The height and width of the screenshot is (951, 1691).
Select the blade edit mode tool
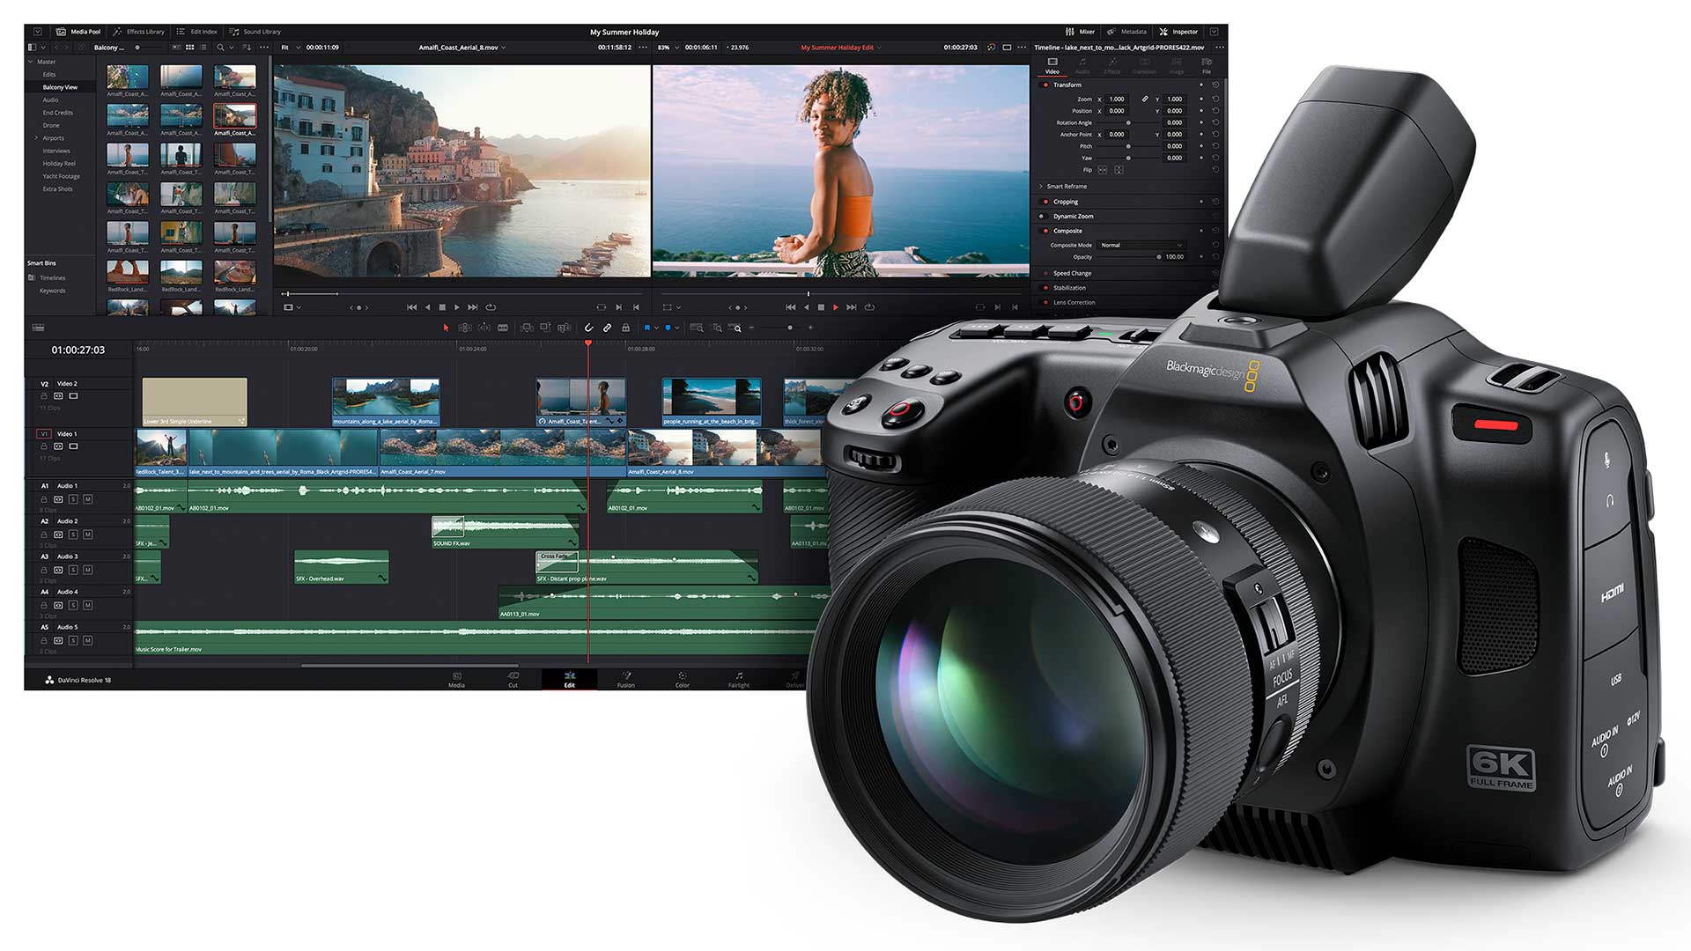pos(503,328)
